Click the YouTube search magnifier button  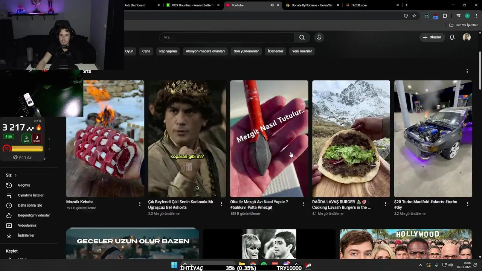point(302,37)
